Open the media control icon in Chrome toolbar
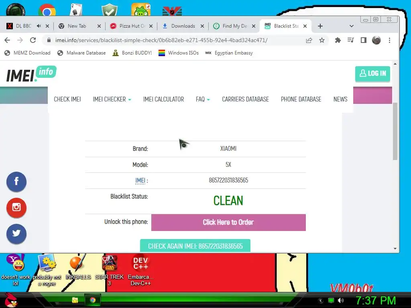The height and width of the screenshot is (308, 411). pos(350,40)
